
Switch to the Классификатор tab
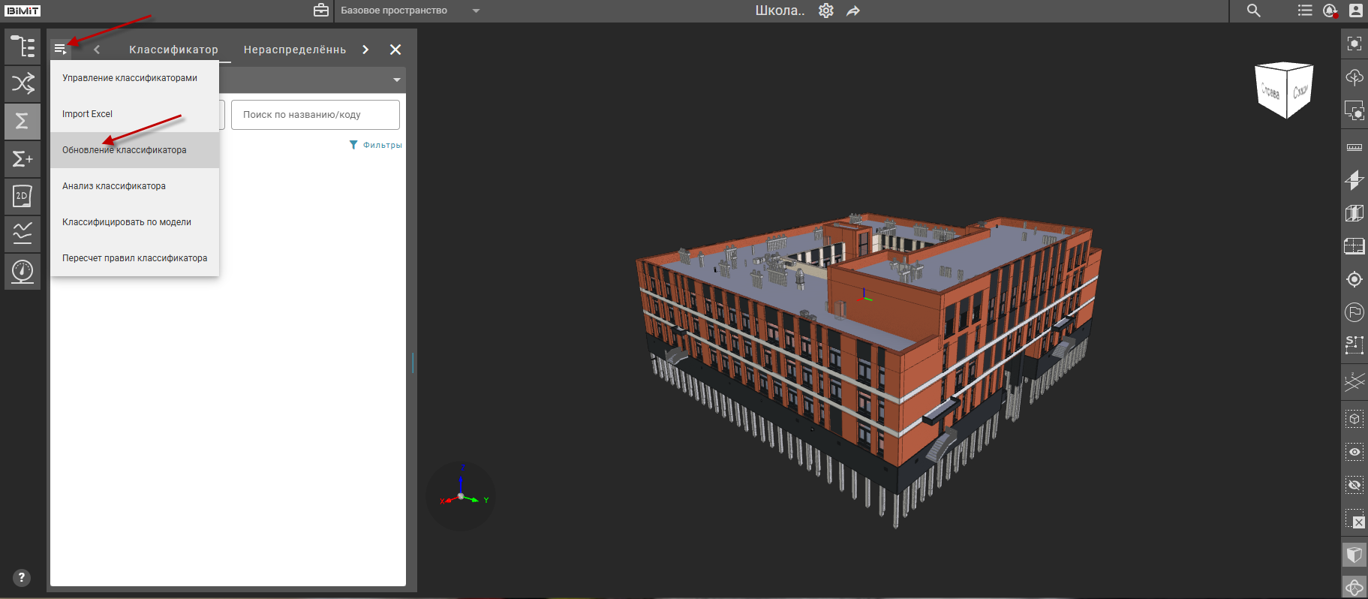point(173,50)
